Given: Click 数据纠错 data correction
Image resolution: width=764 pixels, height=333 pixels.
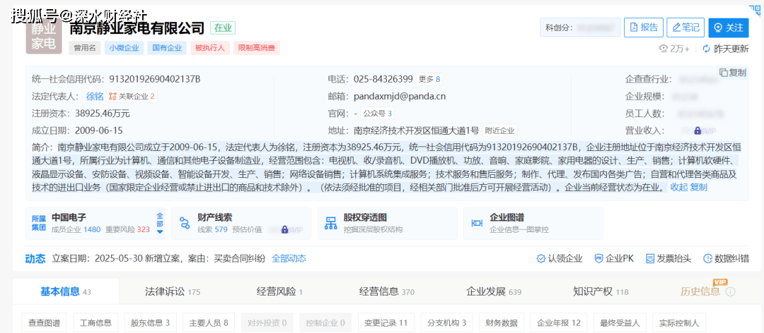Looking at the screenshot, I should tap(708, 259).
